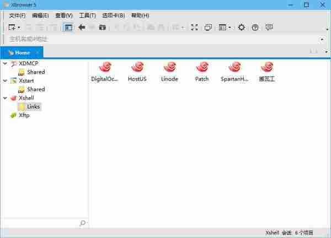This screenshot has height=238, width=331.
Task: Click the fullscreen icon in toolbar
Action: (x=194, y=27)
